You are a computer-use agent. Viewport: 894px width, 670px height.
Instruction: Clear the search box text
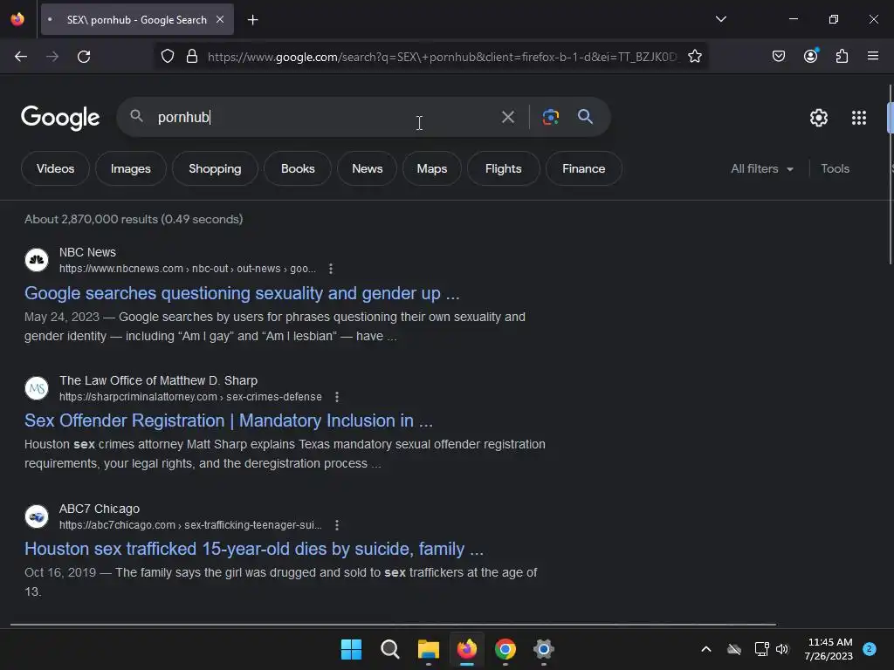point(507,118)
